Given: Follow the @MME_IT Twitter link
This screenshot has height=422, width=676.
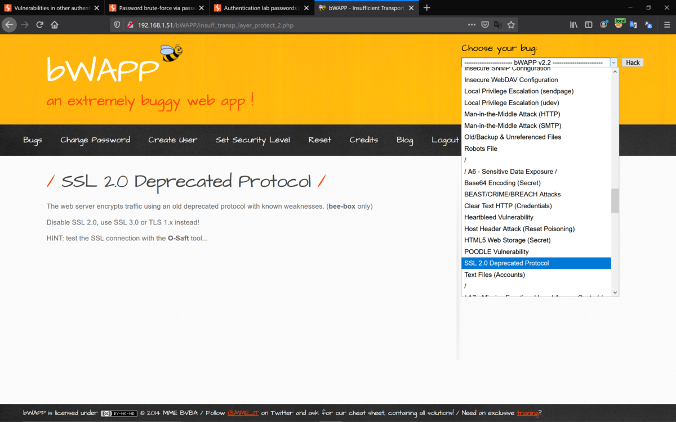Looking at the screenshot, I should coord(243,413).
